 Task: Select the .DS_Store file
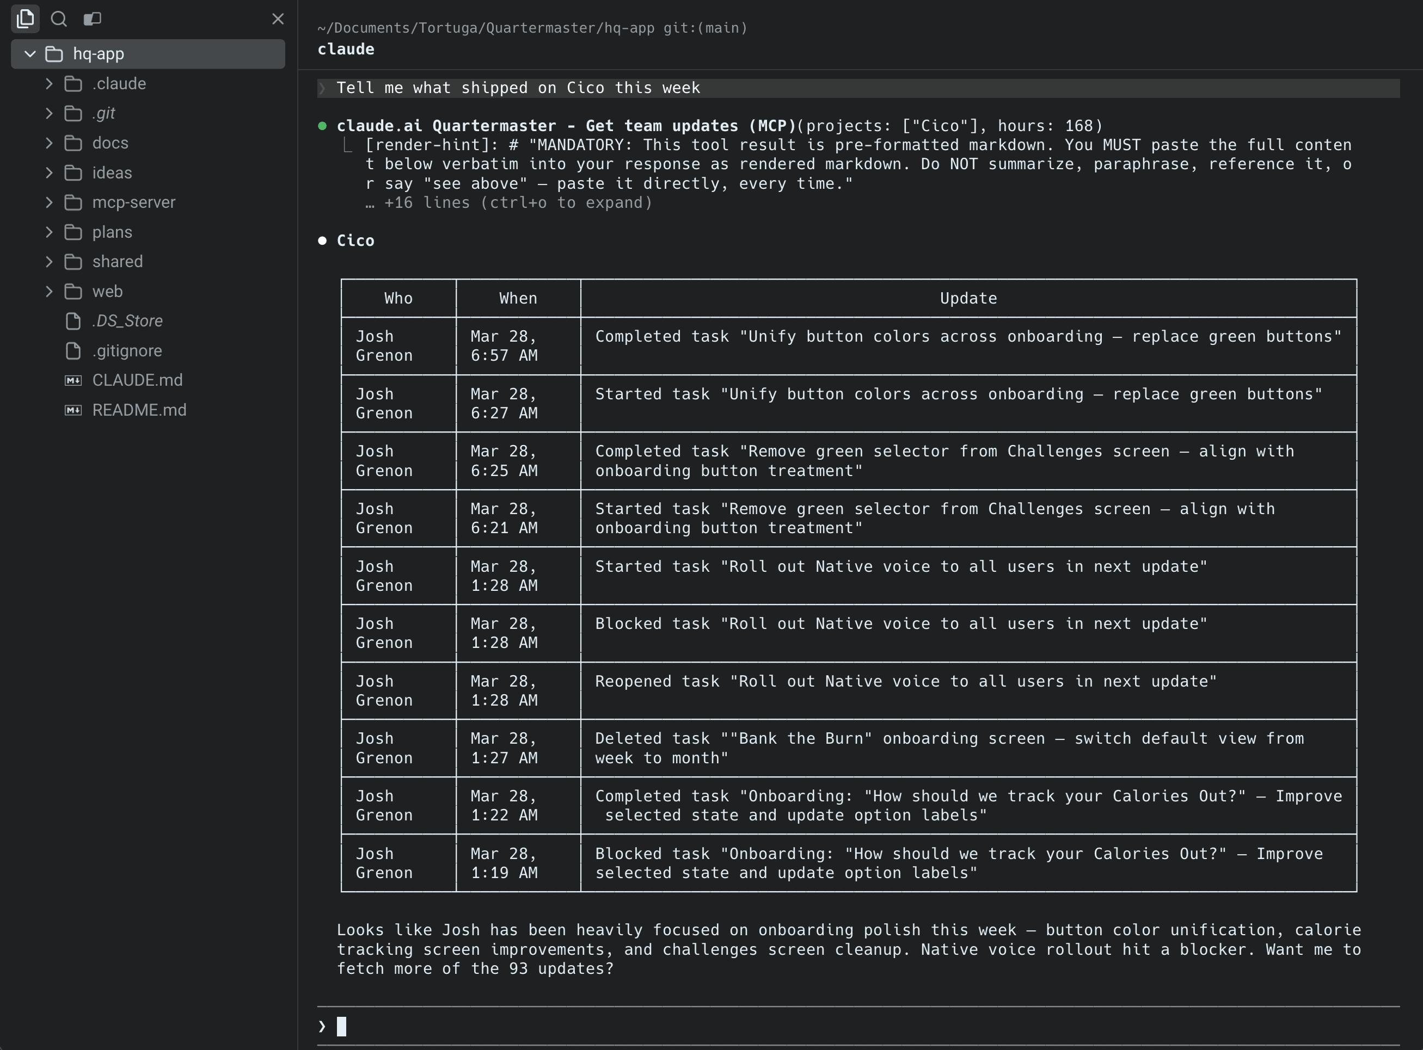(x=126, y=321)
